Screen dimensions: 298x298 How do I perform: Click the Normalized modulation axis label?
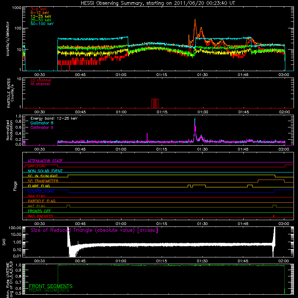(x=9, y=130)
